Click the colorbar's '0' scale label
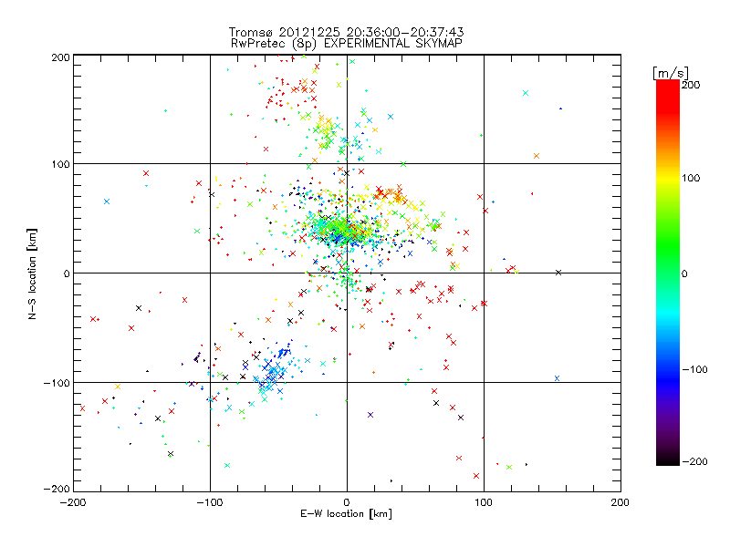Viewport: 730px width, 547px height. pos(684,273)
